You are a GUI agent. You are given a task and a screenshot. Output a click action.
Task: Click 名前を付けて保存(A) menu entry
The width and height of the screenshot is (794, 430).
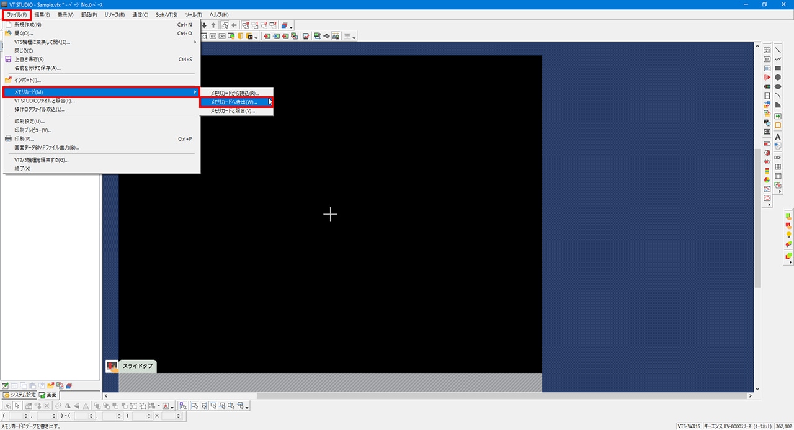click(37, 68)
